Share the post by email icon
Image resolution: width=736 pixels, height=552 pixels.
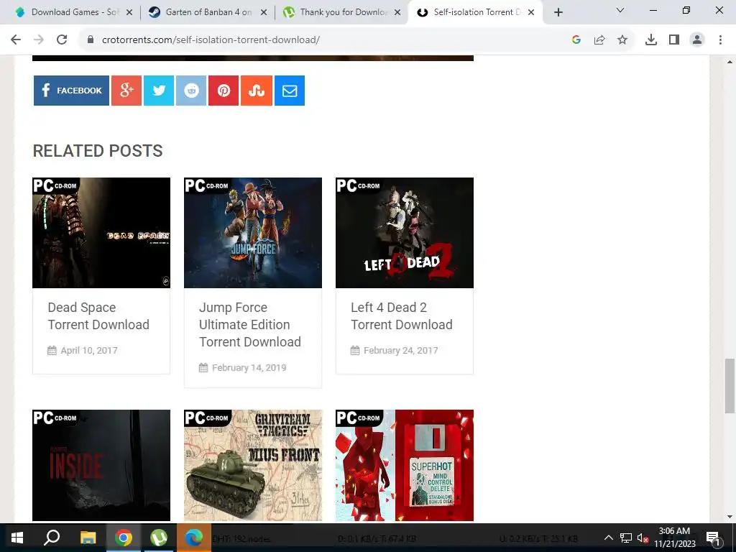[290, 91]
